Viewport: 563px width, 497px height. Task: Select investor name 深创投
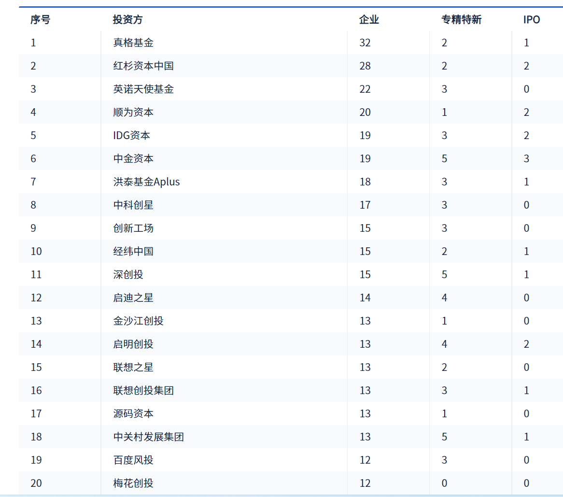pyautogui.click(x=128, y=274)
